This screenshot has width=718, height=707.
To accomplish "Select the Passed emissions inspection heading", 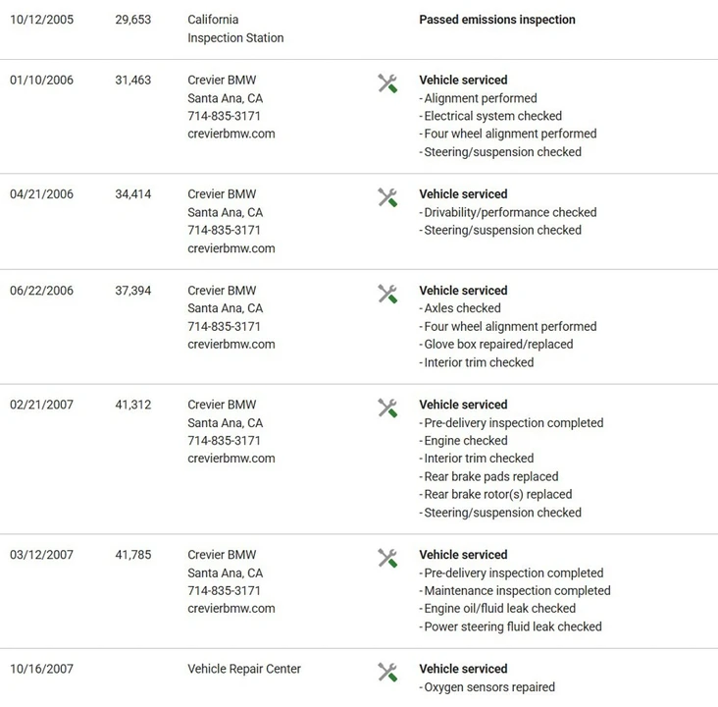I will click(497, 20).
